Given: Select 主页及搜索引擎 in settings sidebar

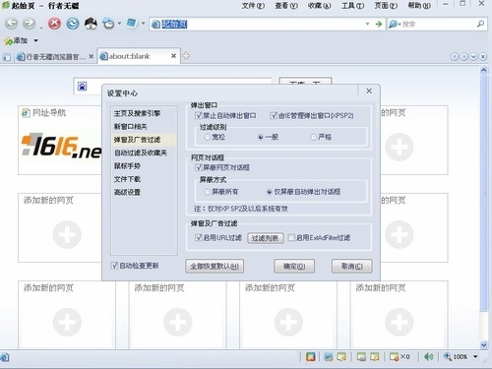Looking at the screenshot, I should [137, 113].
